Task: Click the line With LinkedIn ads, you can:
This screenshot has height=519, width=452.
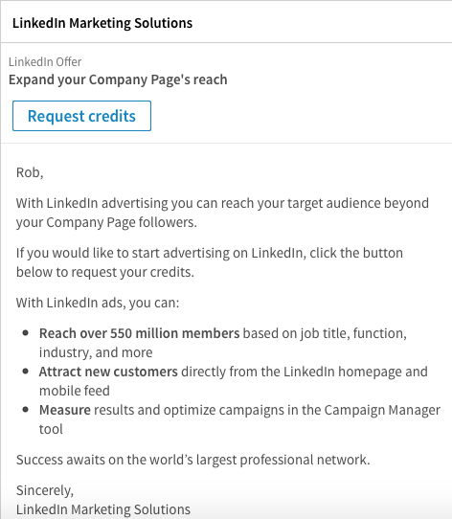Action: click(x=98, y=303)
